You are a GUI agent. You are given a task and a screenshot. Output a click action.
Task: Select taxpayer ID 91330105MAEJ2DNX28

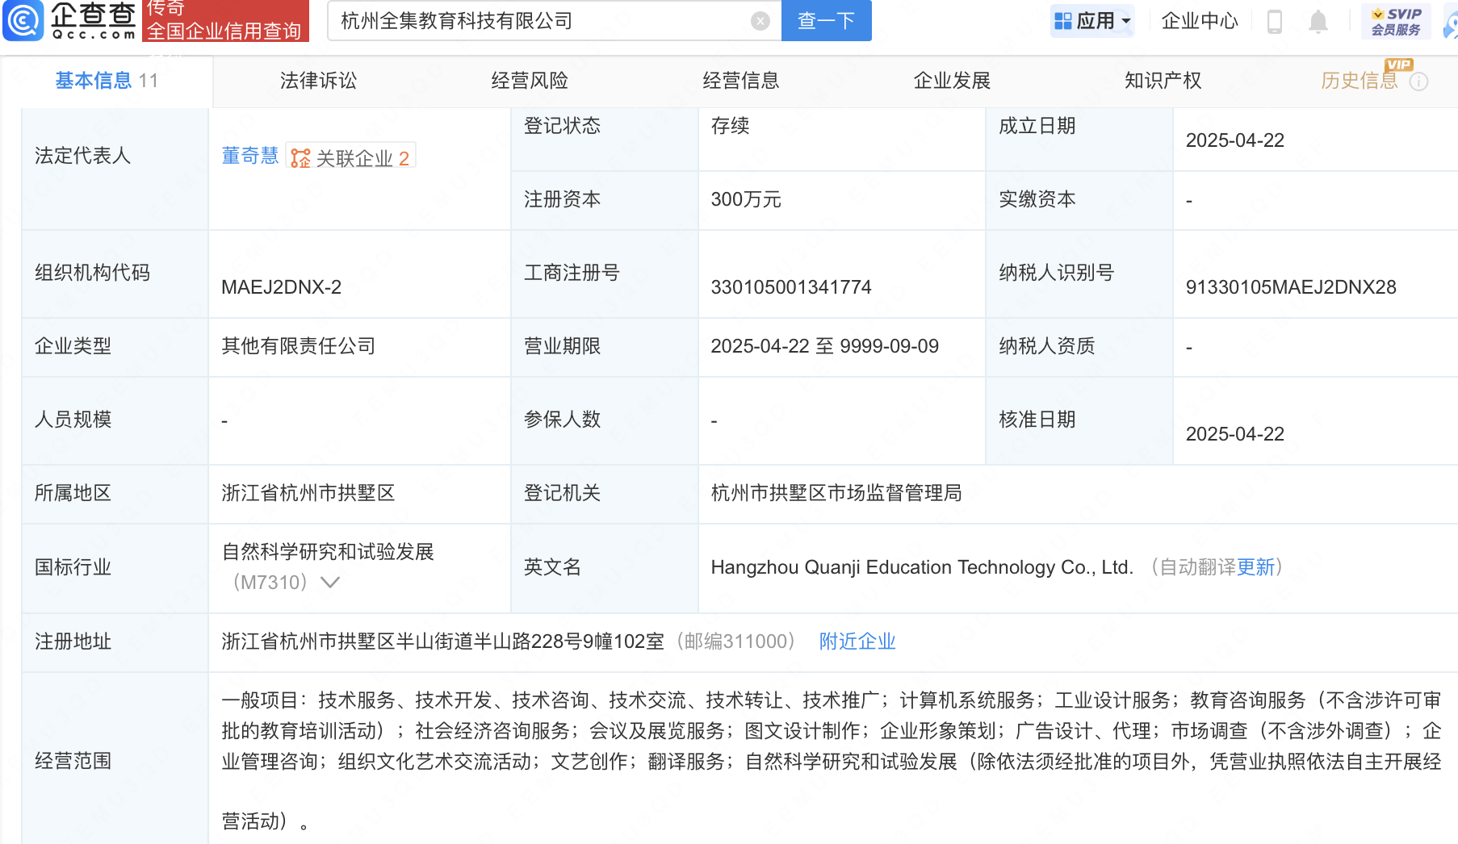pyautogui.click(x=1291, y=287)
